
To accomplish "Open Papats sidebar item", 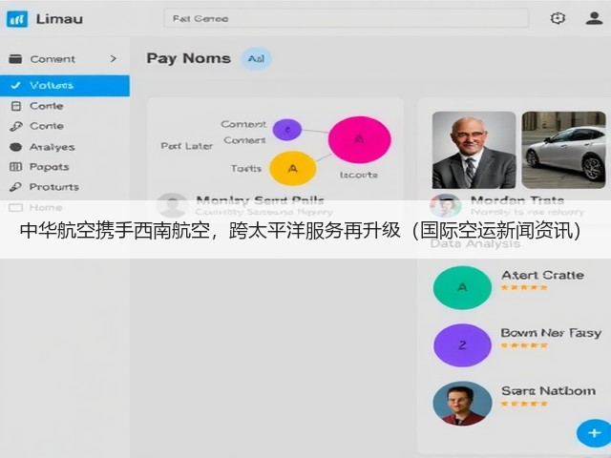I will click(x=39, y=167).
